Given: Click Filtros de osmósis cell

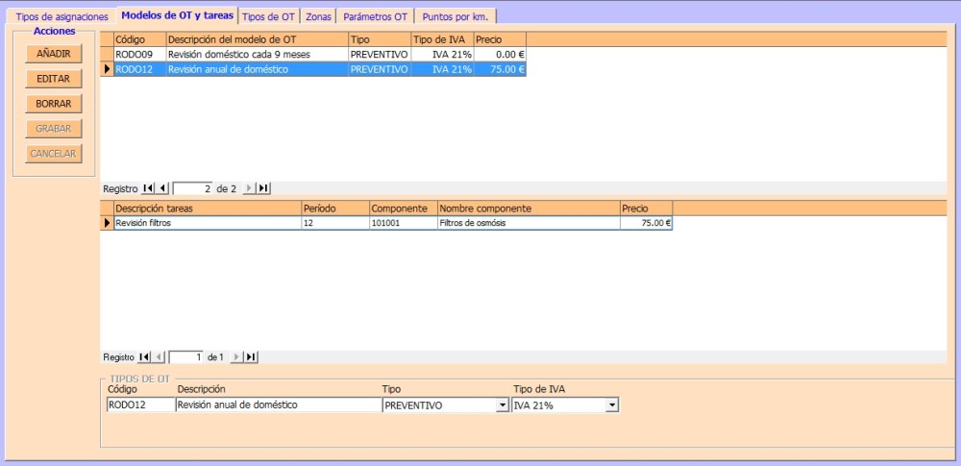Looking at the screenshot, I should point(529,223).
